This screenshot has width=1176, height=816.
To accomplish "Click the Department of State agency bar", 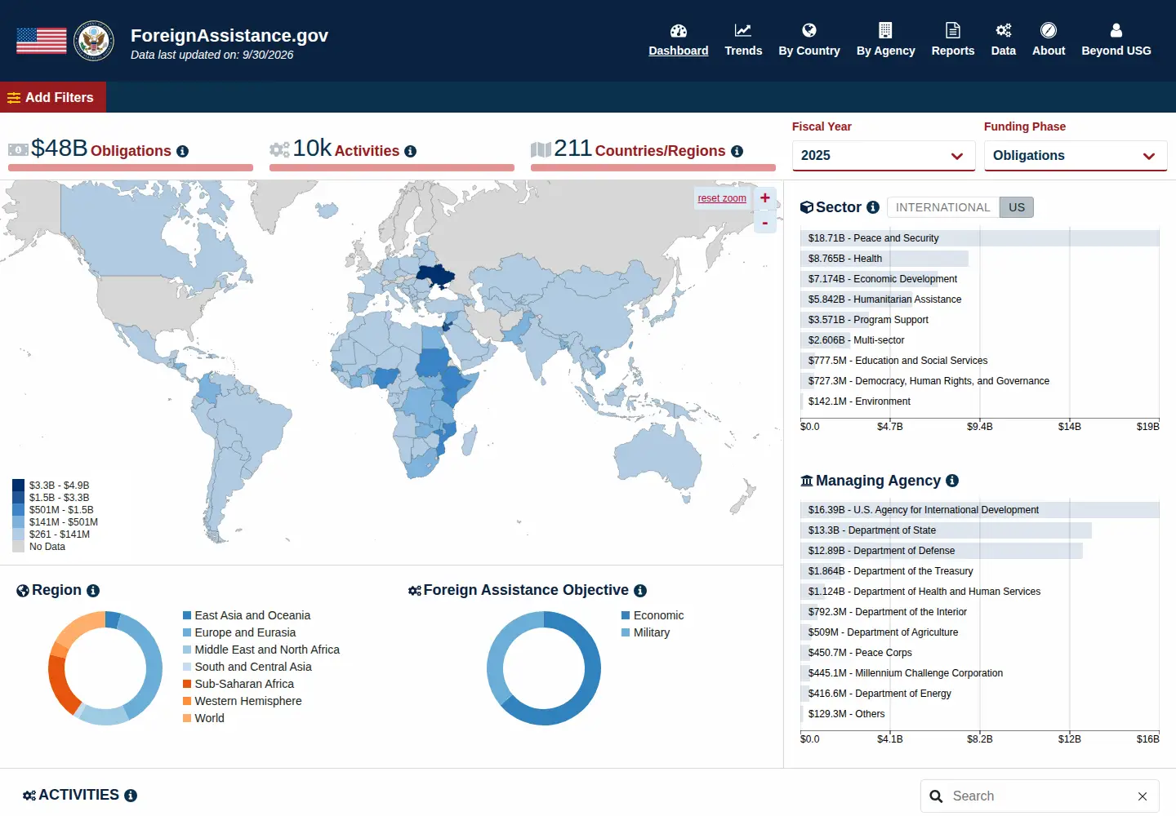I will pos(947,530).
